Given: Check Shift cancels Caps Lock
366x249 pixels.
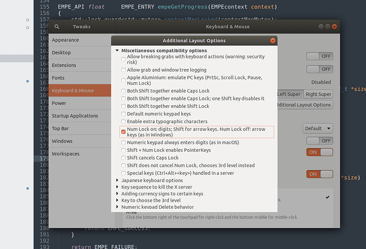Looking at the screenshot, I should (124, 158).
